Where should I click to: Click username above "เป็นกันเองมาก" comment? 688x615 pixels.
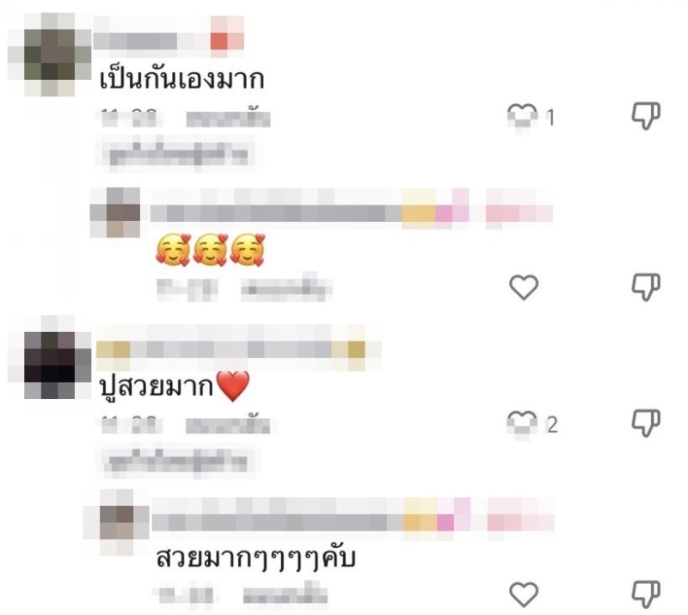point(169,37)
